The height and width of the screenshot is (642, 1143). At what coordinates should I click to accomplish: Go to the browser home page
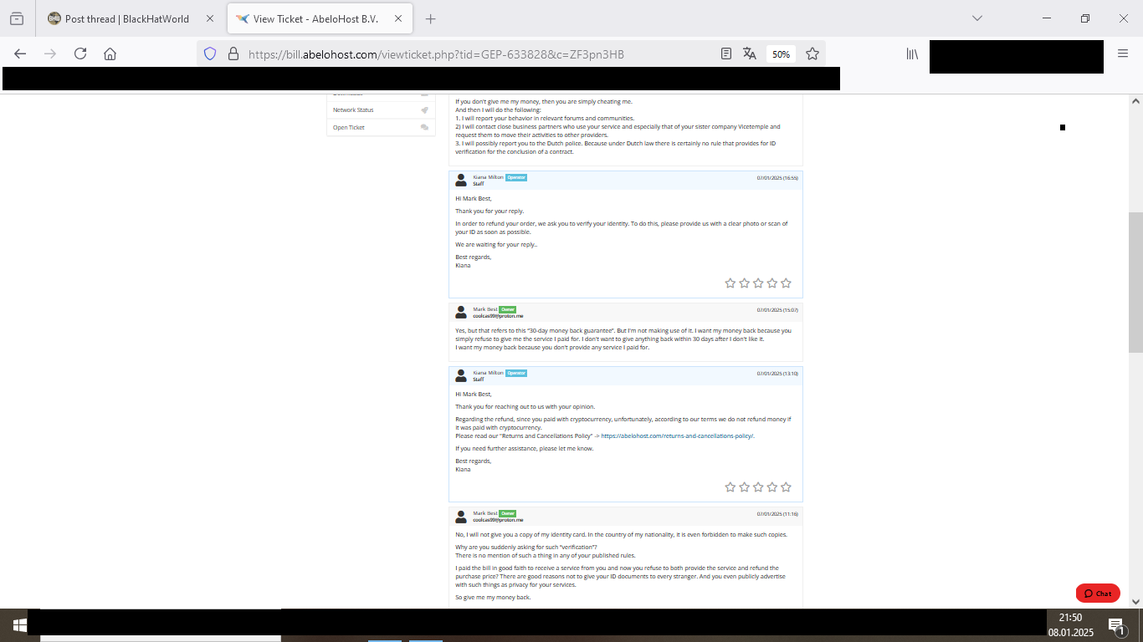(x=110, y=53)
